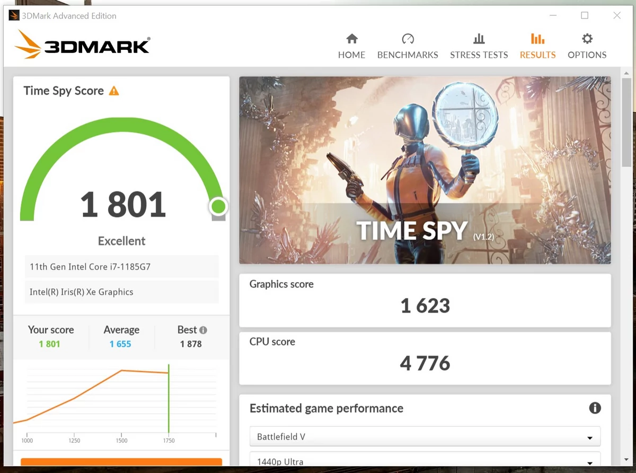Click the orange button below the chart
Viewport: 636px width, 473px height.
pyautogui.click(x=121, y=462)
